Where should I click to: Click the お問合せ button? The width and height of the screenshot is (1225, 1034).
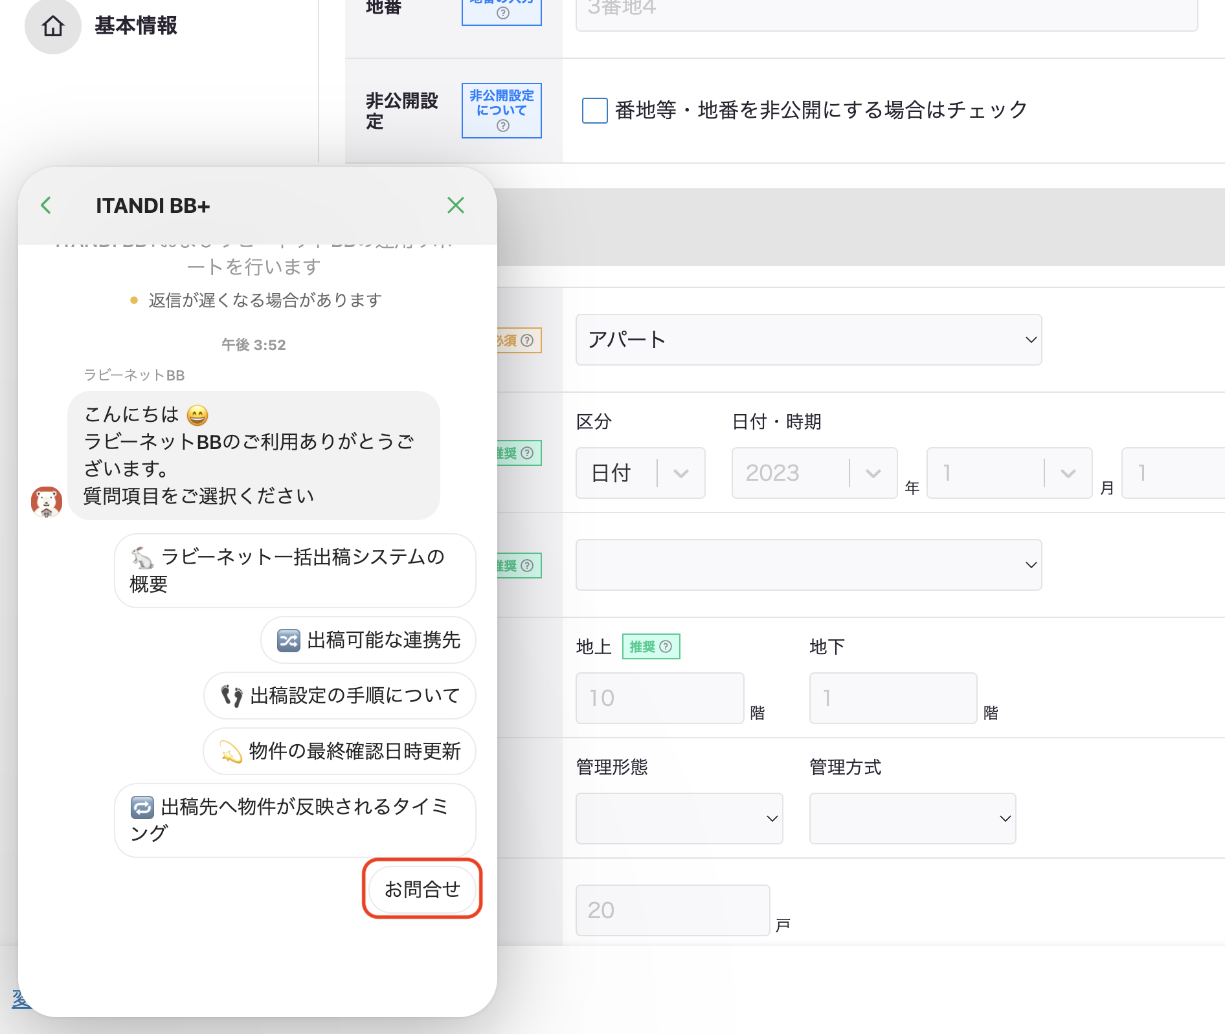pyautogui.click(x=422, y=889)
